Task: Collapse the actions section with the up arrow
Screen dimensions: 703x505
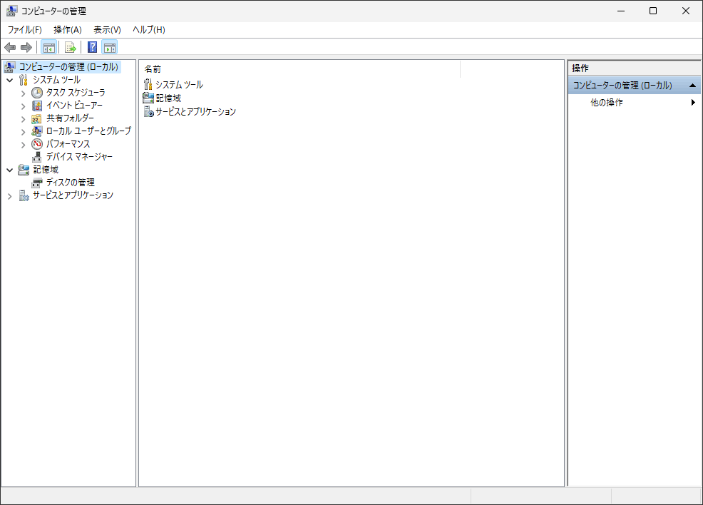Action: pos(692,85)
